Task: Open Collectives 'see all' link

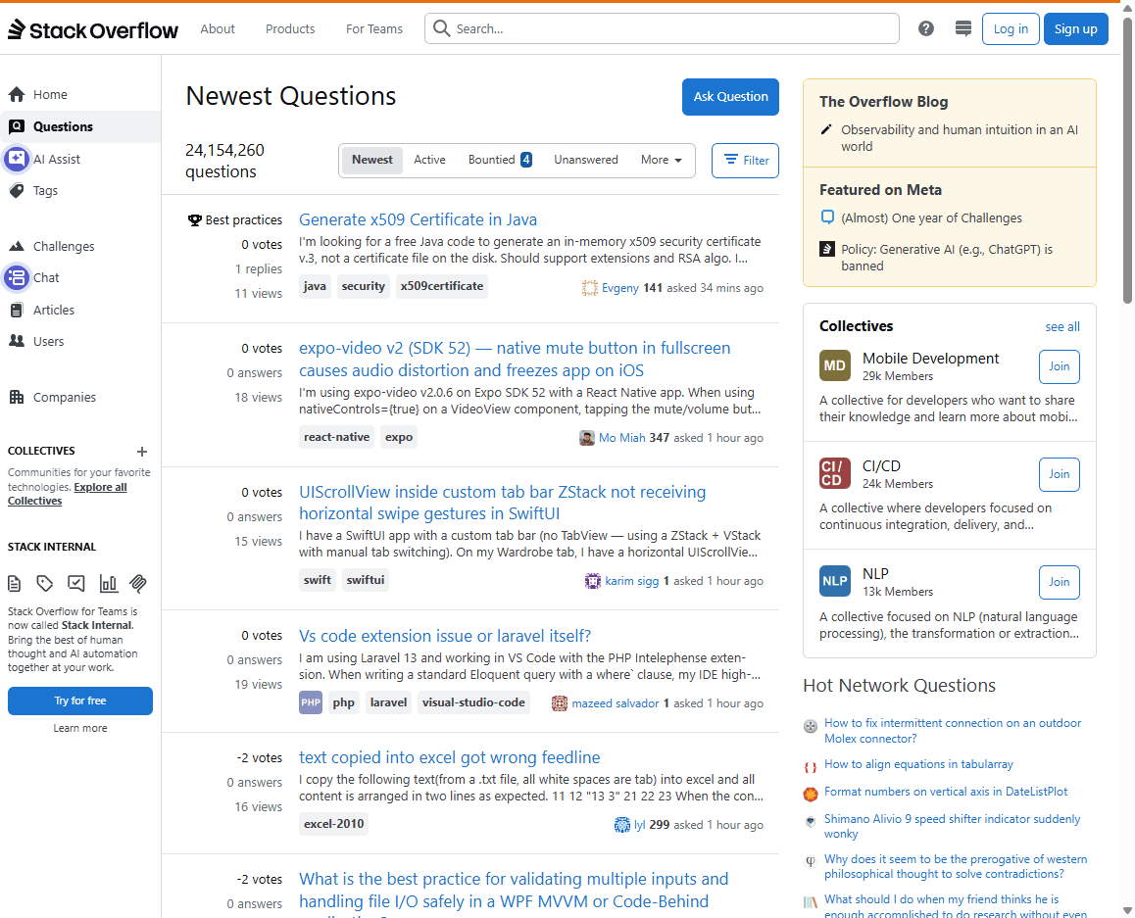Action: click(x=1061, y=327)
